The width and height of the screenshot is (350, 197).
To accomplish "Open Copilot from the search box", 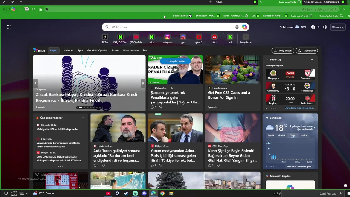I will (244, 27).
